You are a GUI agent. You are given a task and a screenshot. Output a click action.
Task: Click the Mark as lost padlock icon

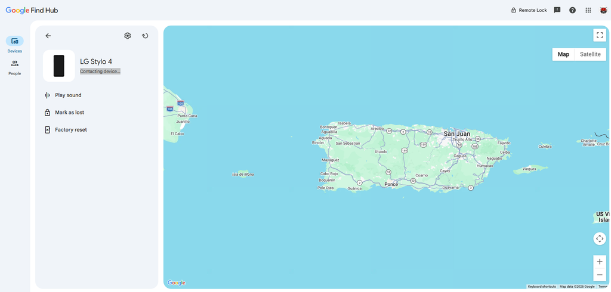coord(48,112)
